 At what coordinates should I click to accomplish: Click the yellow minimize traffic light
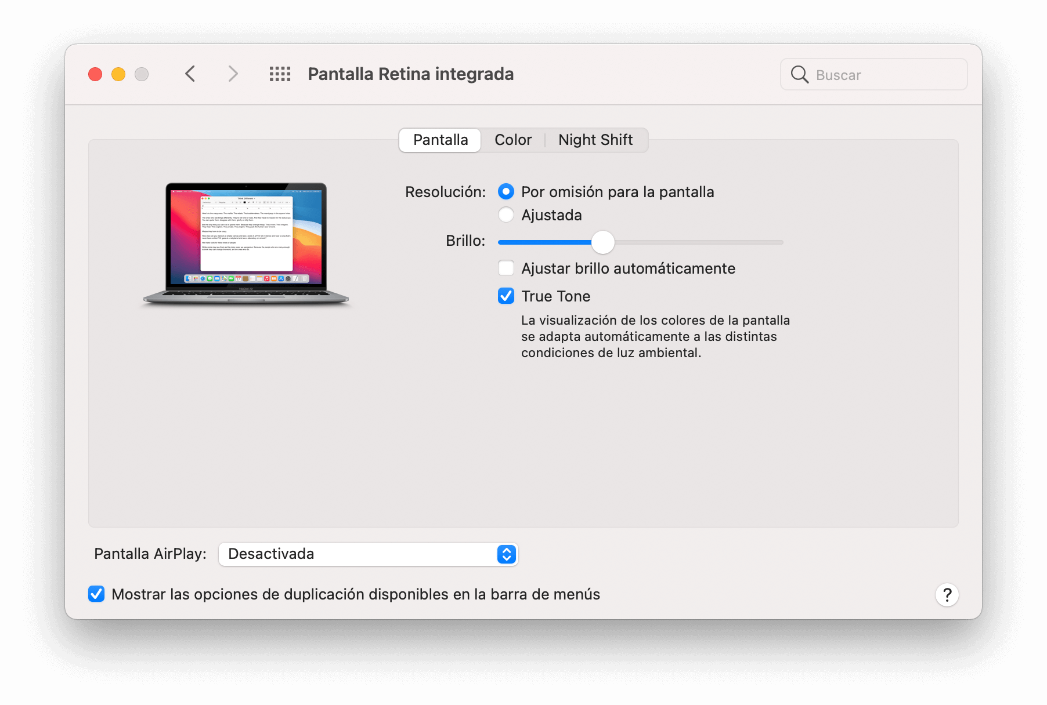pos(118,74)
